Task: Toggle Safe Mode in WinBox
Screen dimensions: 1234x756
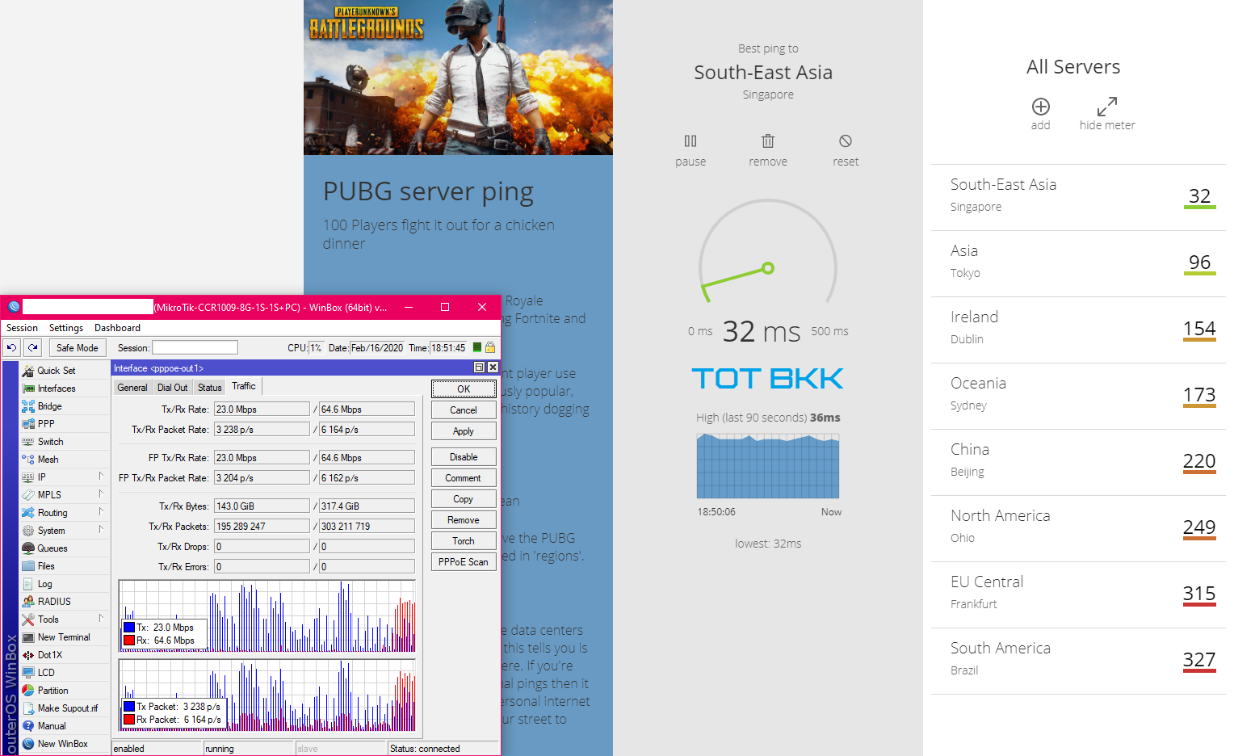Action: (x=78, y=348)
